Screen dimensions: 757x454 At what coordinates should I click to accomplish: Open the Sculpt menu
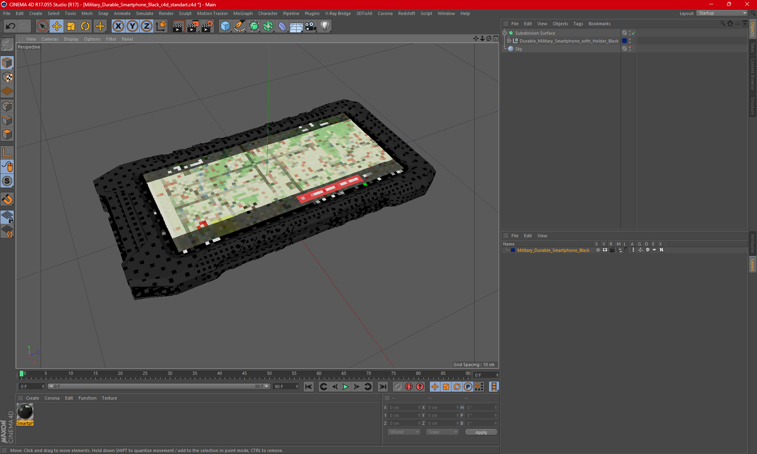[185, 13]
